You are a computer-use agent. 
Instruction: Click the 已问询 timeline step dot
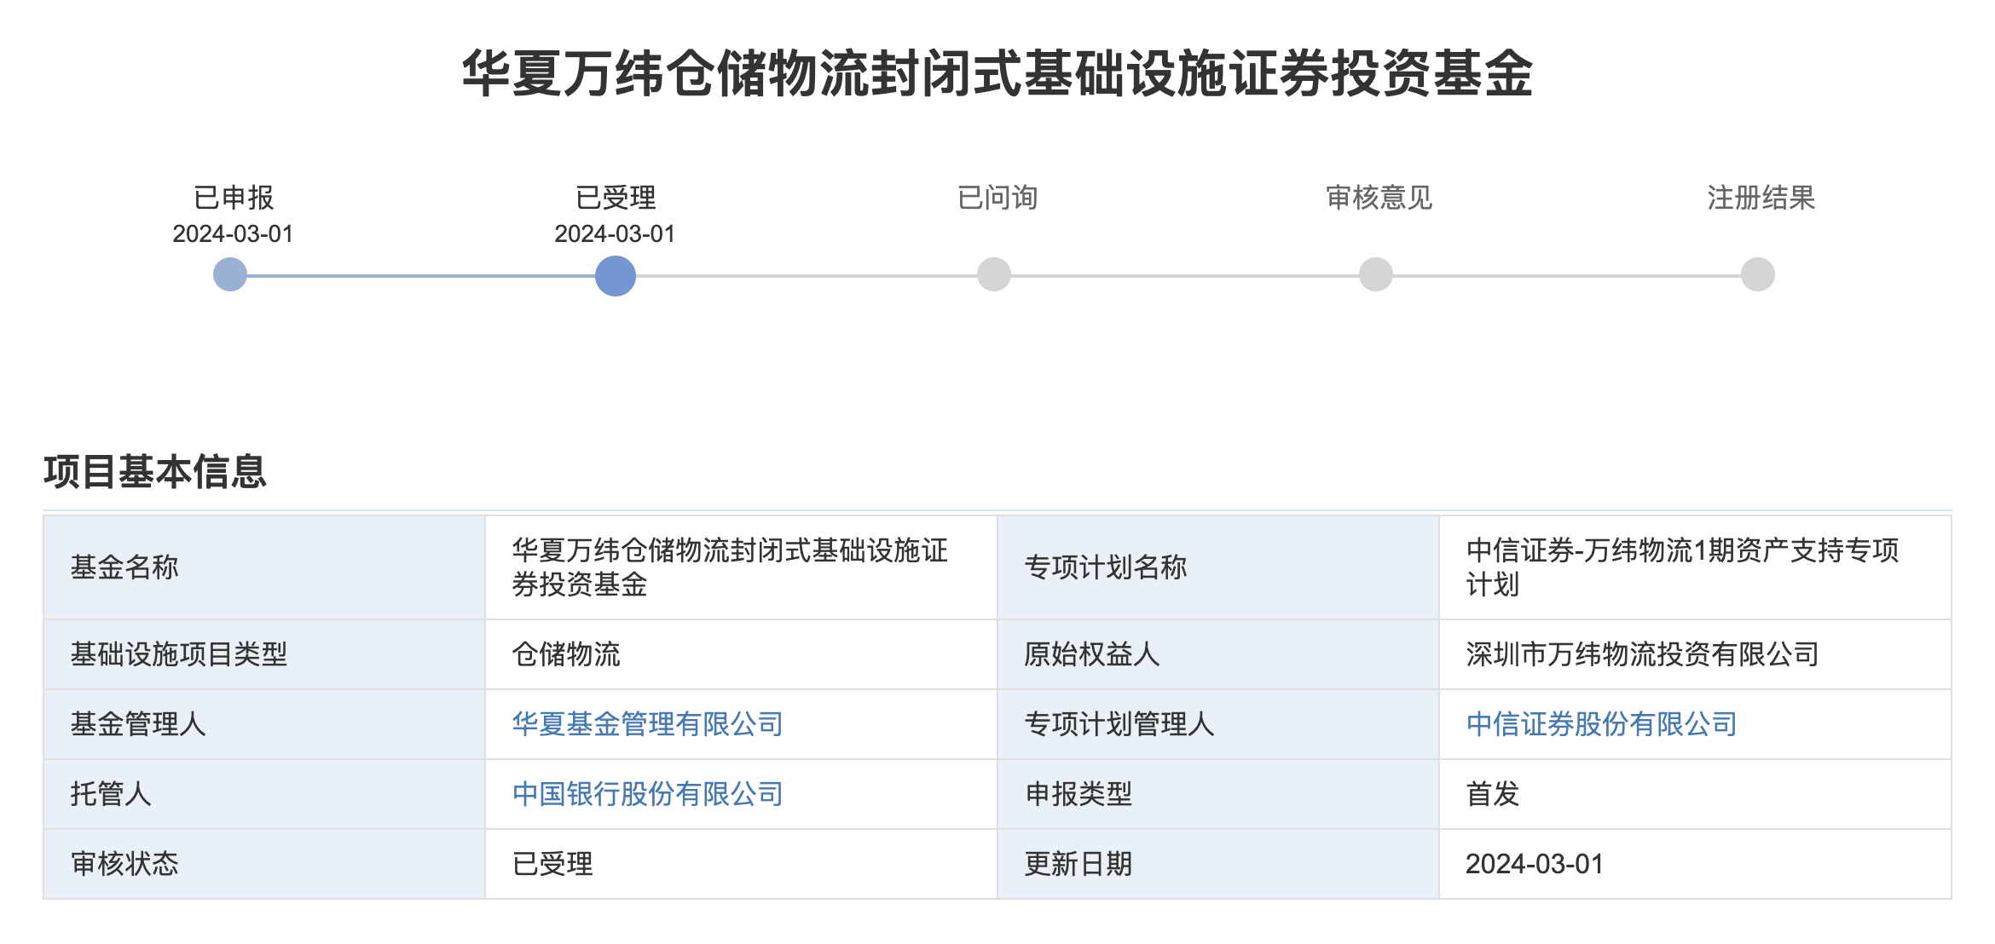(994, 274)
